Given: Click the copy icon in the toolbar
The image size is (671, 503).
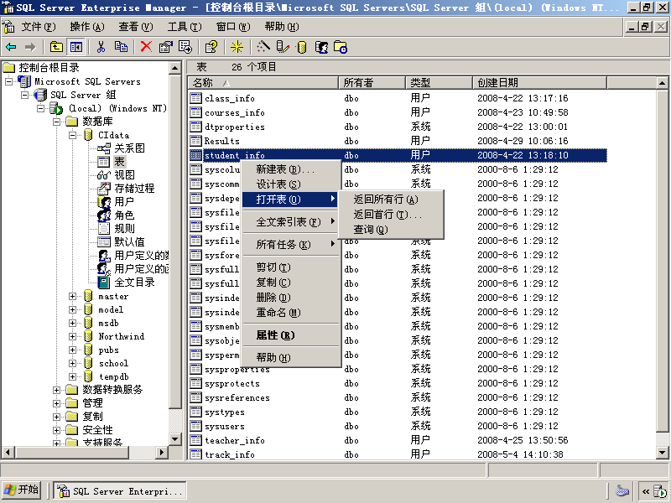Looking at the screenshot, I should tap(121, 47).
